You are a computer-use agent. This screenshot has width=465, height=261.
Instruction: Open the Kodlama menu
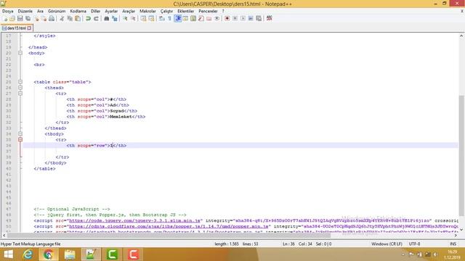(x=78, y=11)
